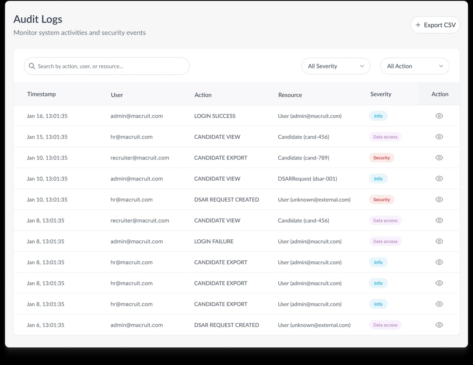This screenshot has height=365, width=473.
Task: Open the All Severity filter dropdown
Action: pyautogui.click(x=335, y=66)
